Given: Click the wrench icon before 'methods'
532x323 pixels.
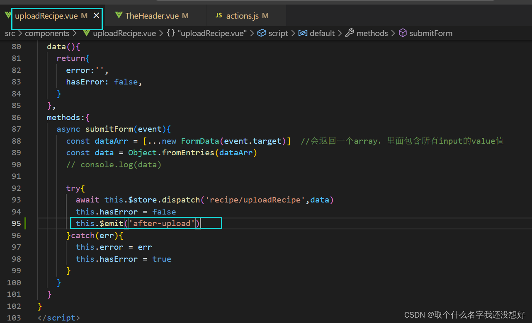Looking at the screenshot, I should 350,33.
